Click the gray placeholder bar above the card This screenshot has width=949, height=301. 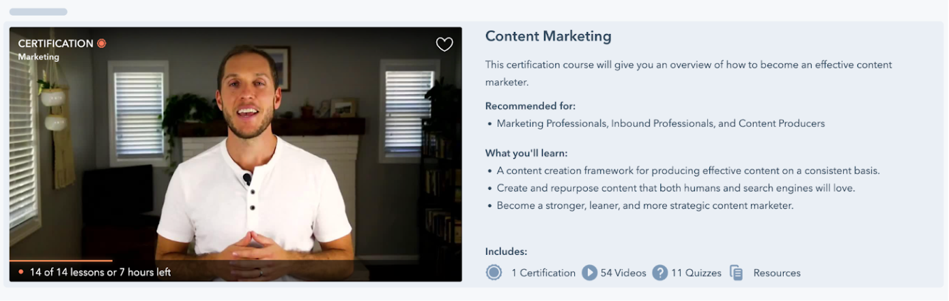pyautogui.click(x=38, y=12)
